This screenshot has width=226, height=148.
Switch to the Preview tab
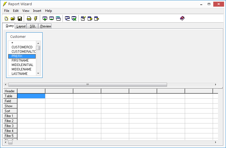(x=45, y=26)
